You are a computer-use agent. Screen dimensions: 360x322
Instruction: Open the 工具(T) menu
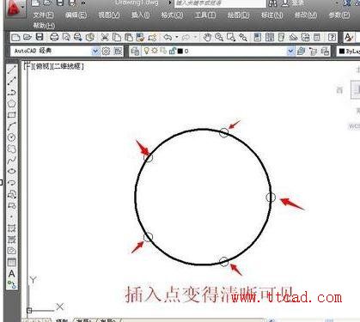pos(205,15)
